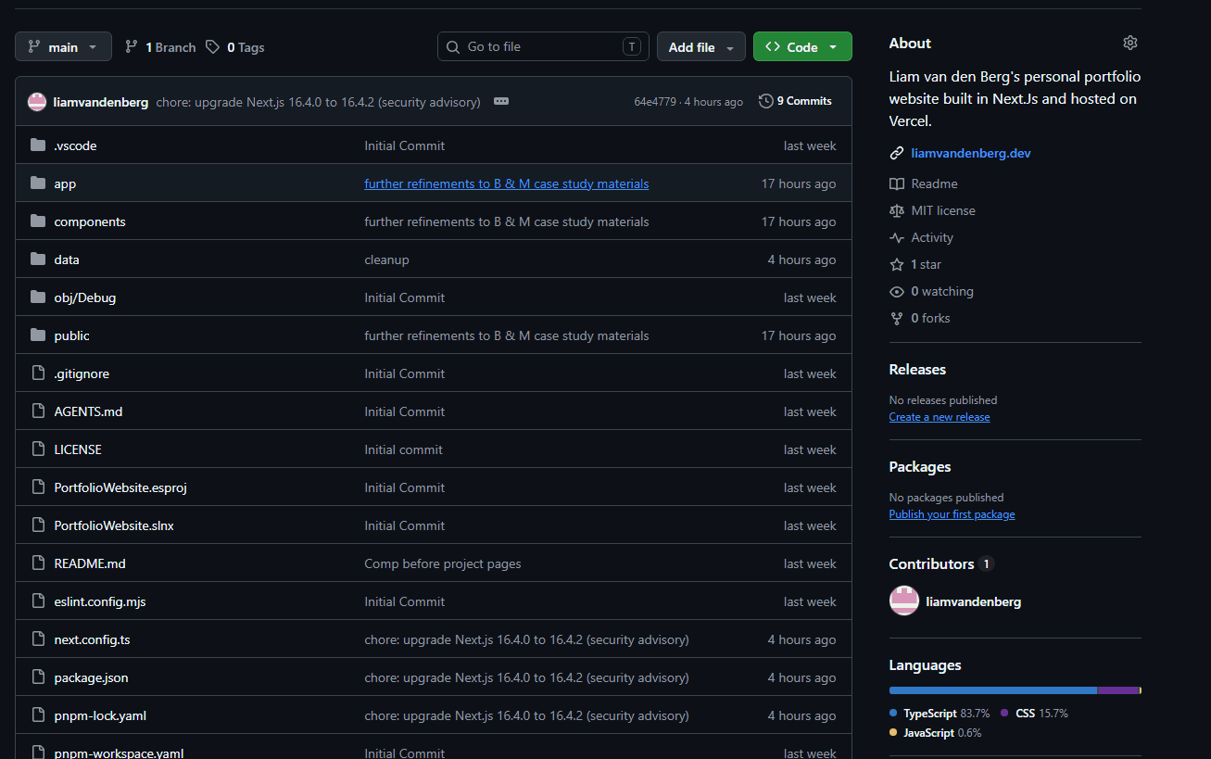Open the green Code dropdown
Image resolution: width=1211 pixels, height=759 pixels.
(x=802, y=47)
